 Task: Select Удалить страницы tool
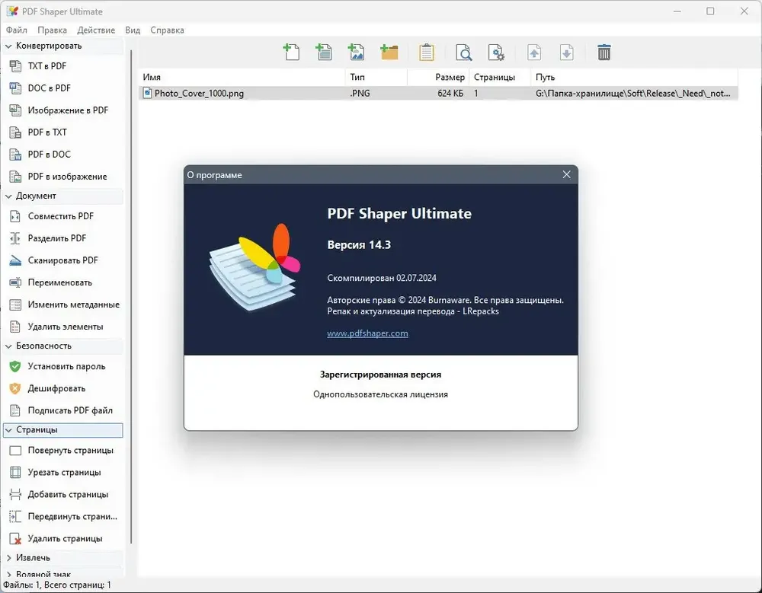coord(65,539)
